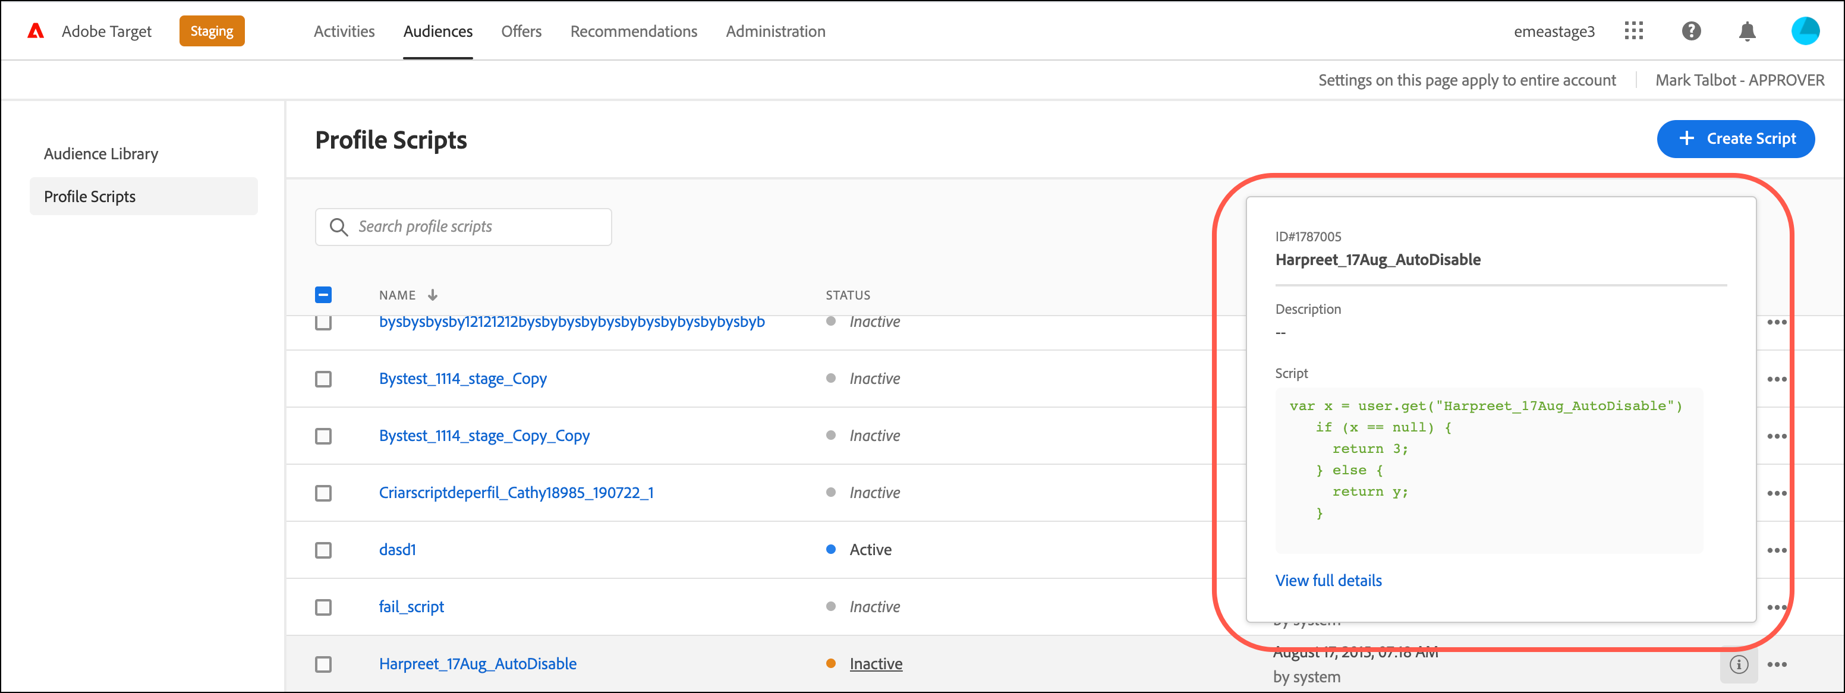This screenshot has width=1845, height=693.
Task: Toggle the select-all header checkbox
Action: pos(323,295)
